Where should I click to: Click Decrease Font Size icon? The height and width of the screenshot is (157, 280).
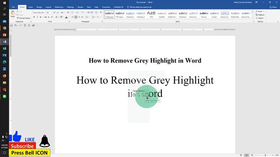point(58,13)
